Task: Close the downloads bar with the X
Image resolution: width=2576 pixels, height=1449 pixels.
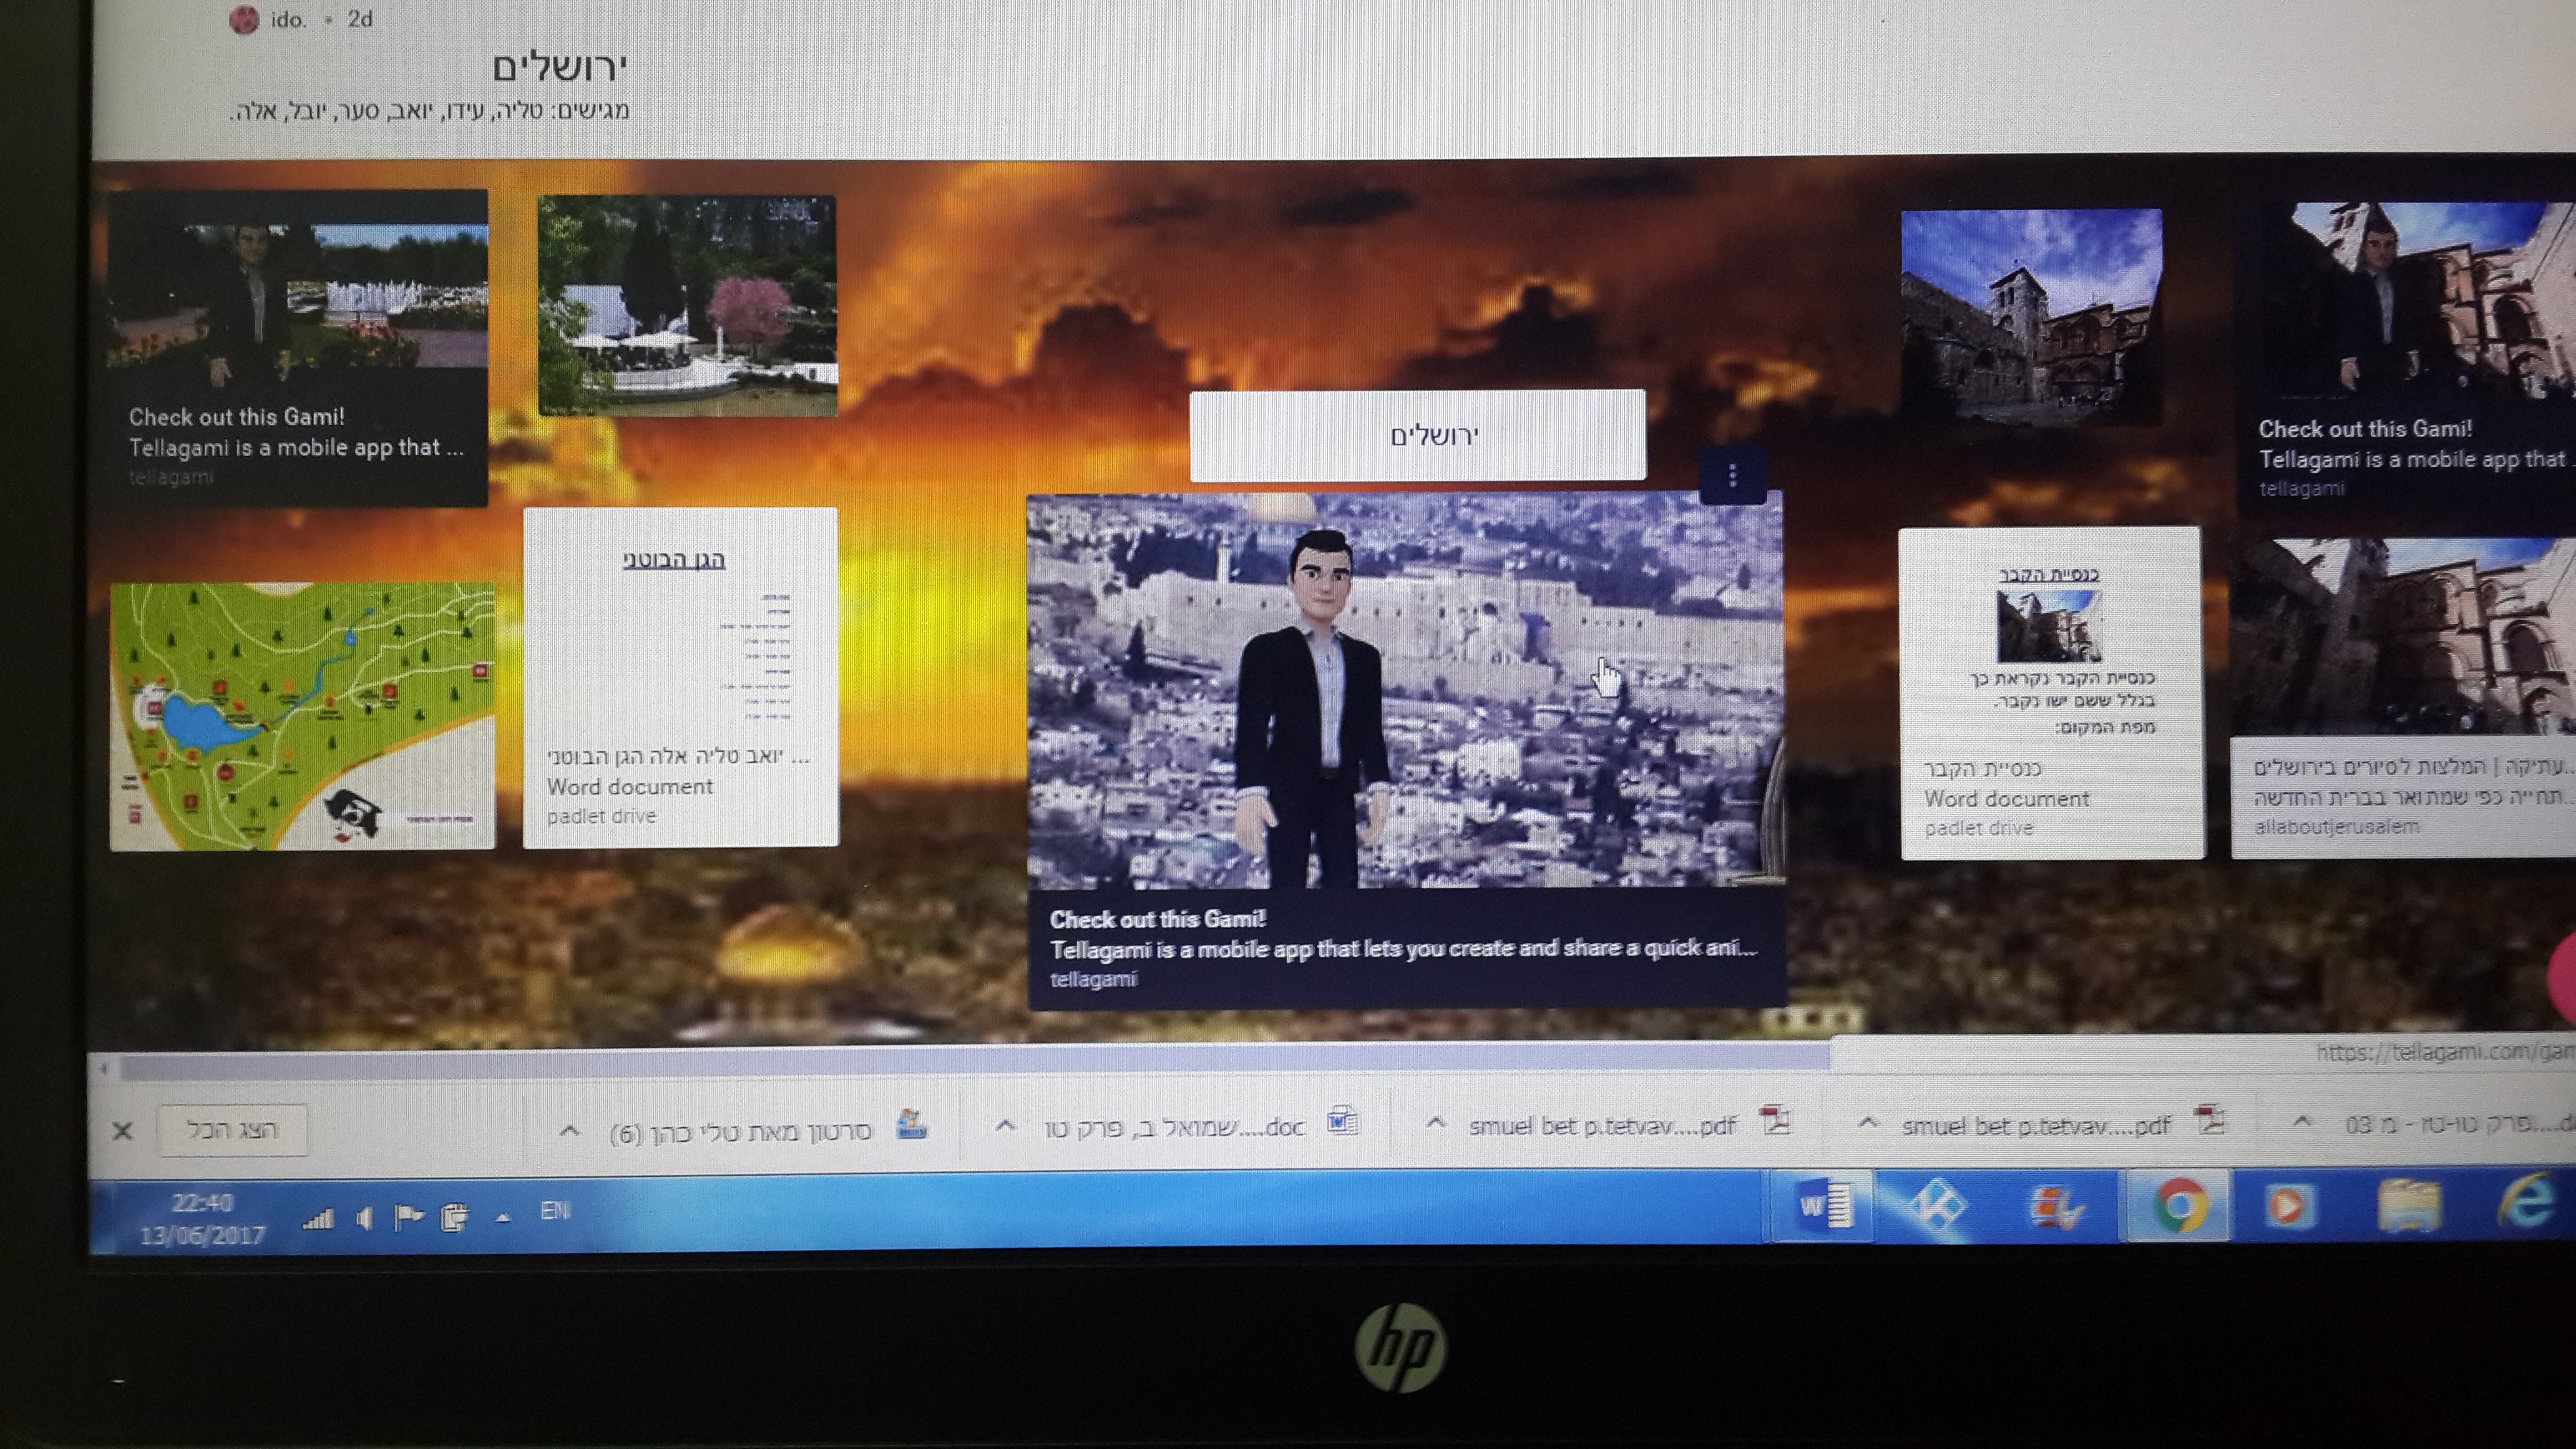Action: (122, 1131)
